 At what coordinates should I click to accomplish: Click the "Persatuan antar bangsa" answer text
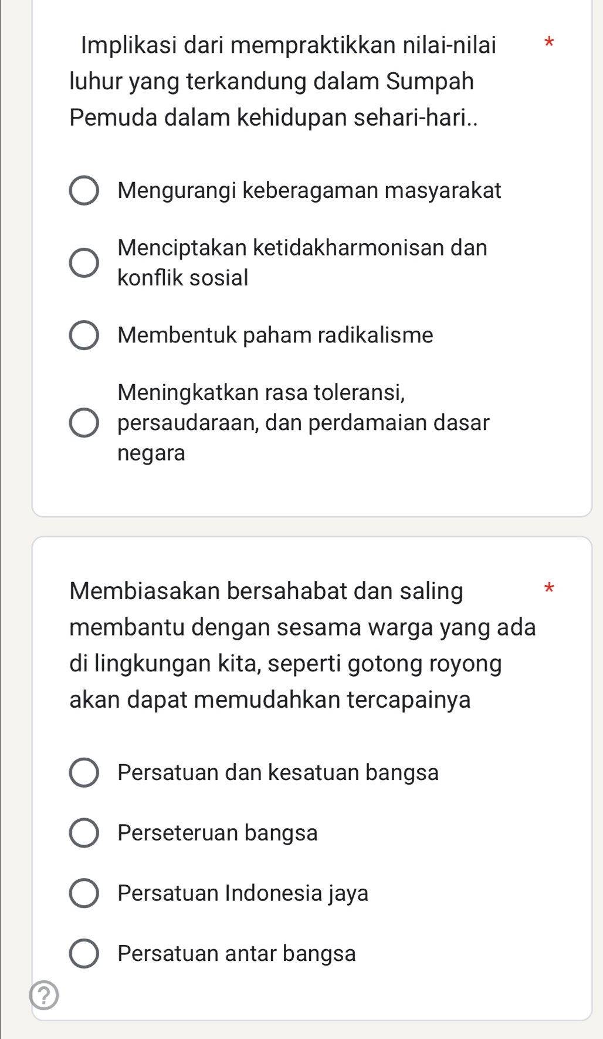(236, 953)
